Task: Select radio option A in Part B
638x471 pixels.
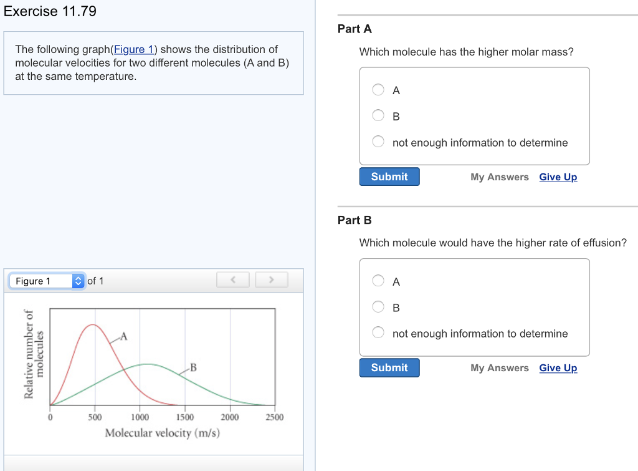Action: tap(378, 280)
